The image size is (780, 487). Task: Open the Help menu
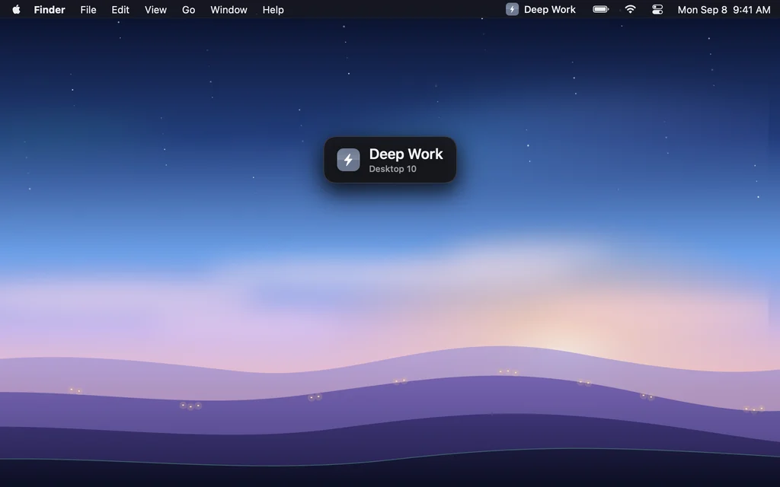tap(273, 9)
